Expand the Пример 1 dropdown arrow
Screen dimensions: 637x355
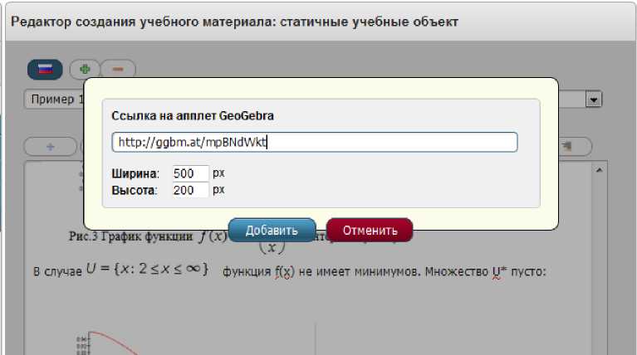[x=594, y=100]
